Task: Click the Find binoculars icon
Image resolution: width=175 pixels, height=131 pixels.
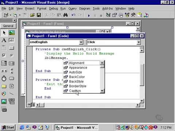Action: point(66,15)
